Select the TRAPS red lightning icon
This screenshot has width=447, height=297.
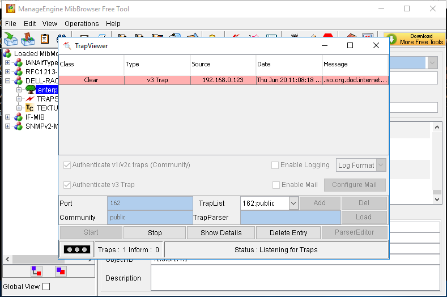pos(30,99)
